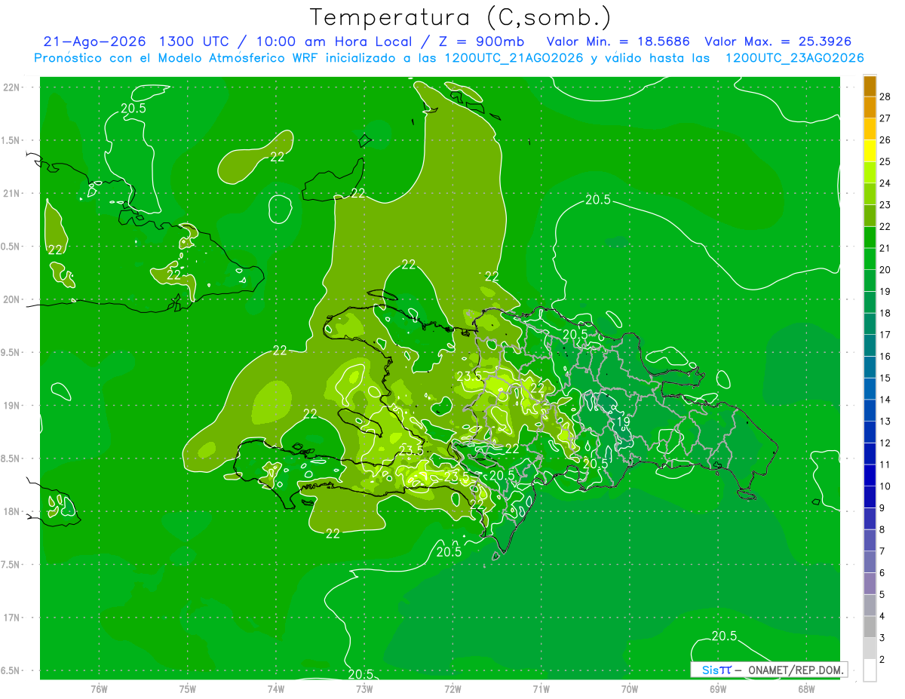Screen dimensions: 905x699
Task: Click the 'Temperatura (C,somb.)' map title
Action: pyautogui.click(x=461, y=17)
